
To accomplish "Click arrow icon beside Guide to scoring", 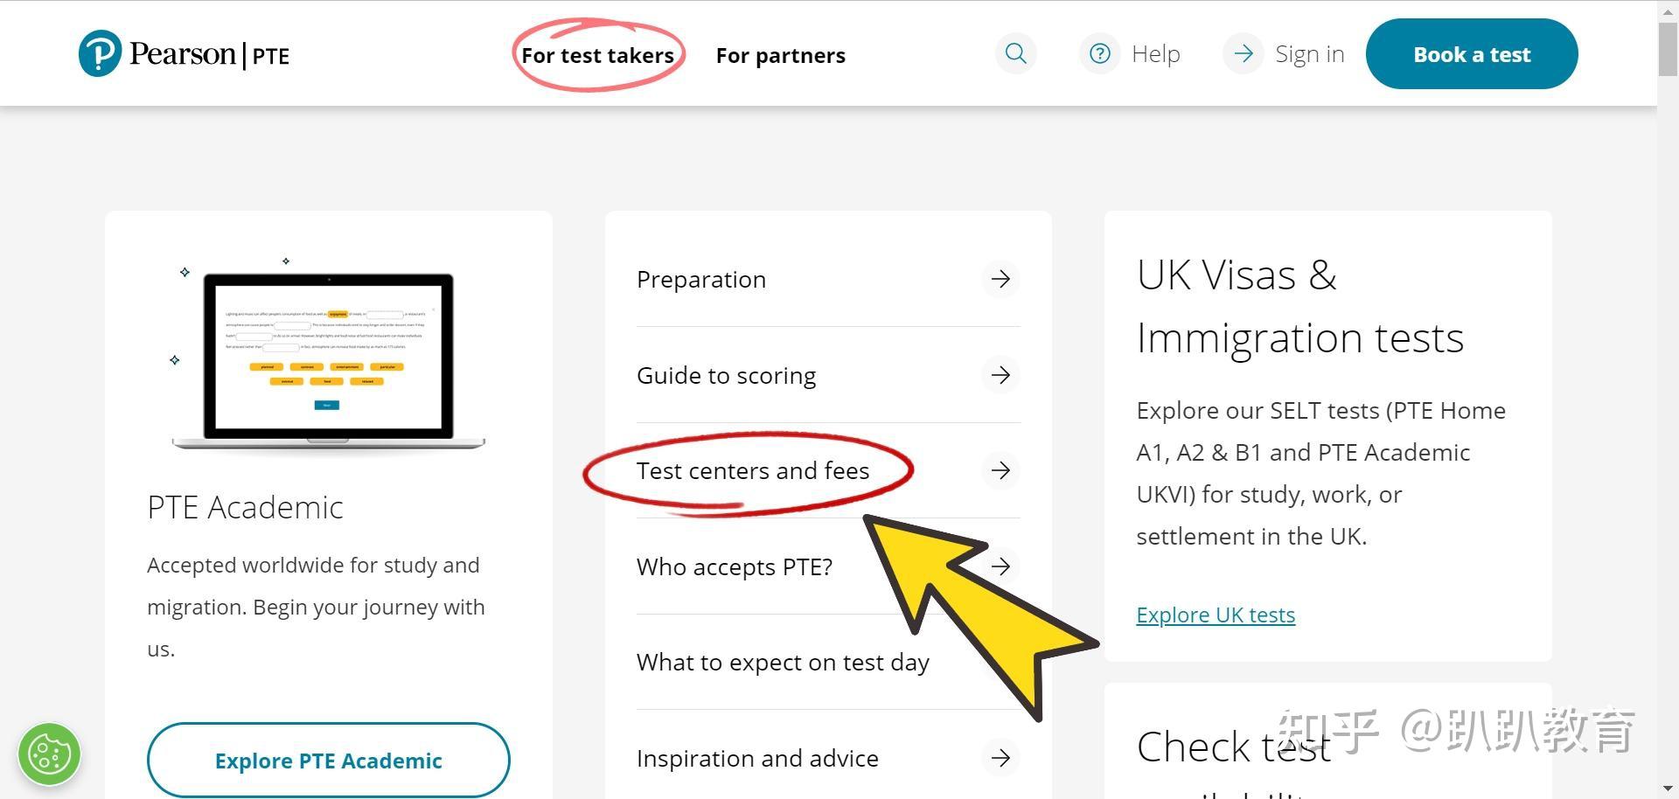I will [x=1000, y=375].
